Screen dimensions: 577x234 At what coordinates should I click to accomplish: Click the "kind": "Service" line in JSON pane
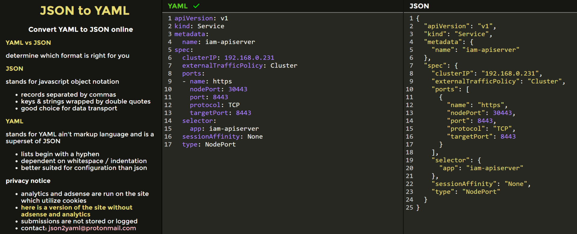pyautogui.click(x=458, y=34)
